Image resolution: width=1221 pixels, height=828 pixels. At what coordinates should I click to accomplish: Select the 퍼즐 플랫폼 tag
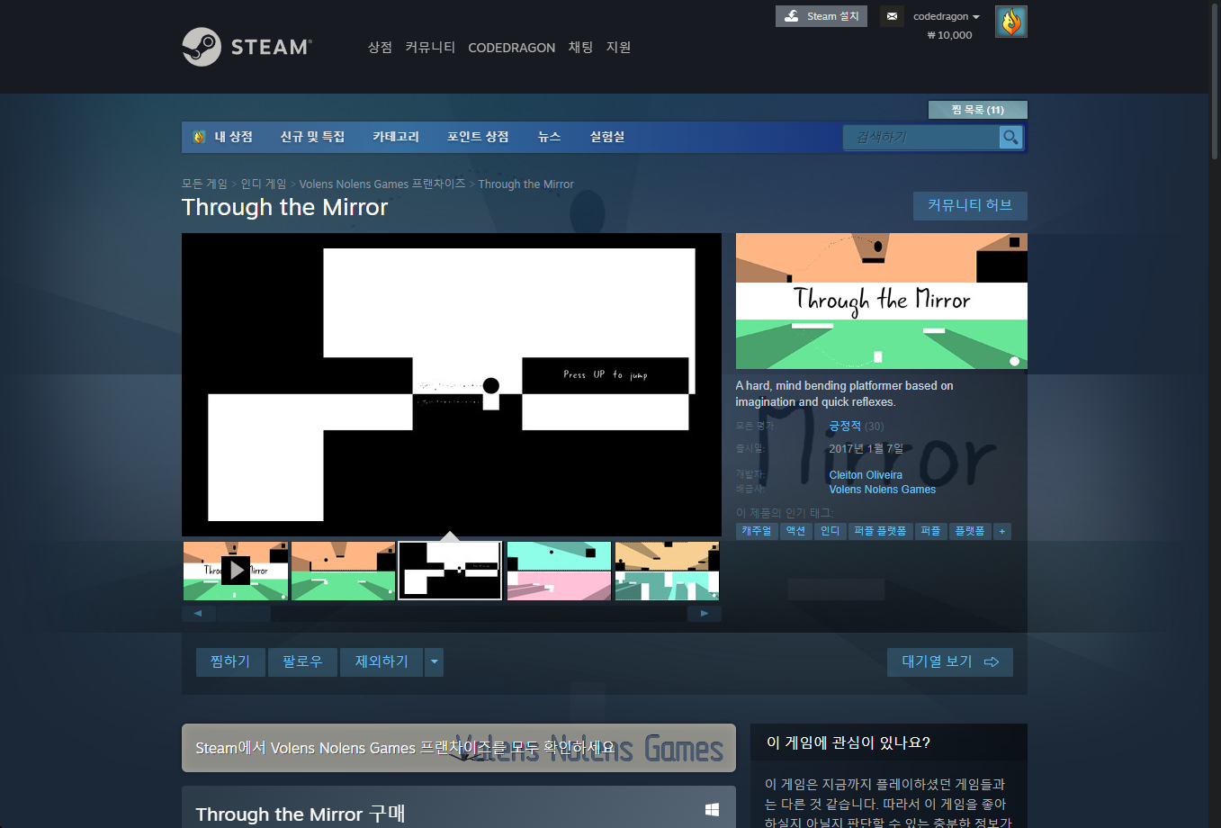(880, 531)
